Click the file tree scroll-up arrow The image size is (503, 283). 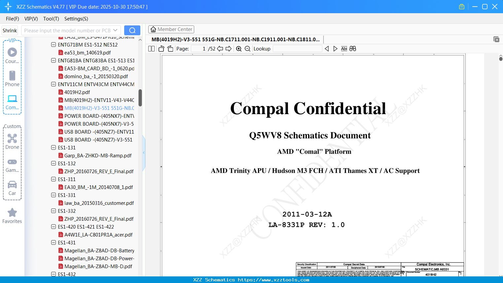click(x=140, y=40)
